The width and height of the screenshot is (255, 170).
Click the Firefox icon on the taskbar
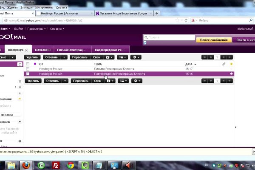coord(26,165)
